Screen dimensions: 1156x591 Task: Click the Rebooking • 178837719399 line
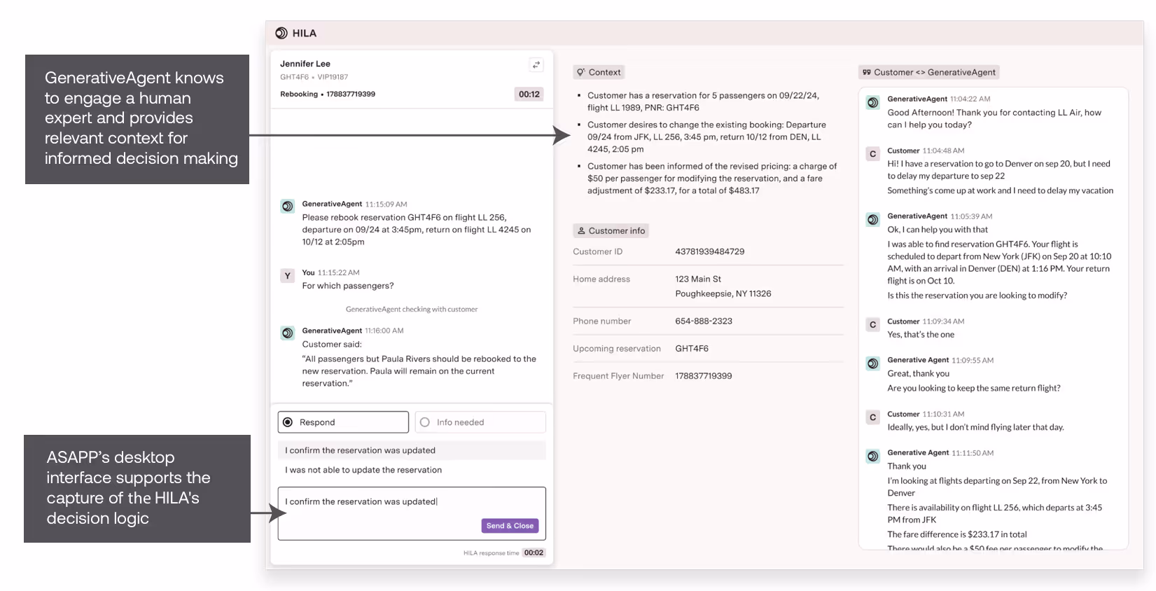pos(328,94)
